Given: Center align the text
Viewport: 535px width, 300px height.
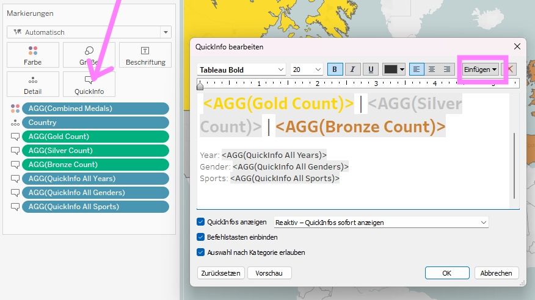Looking at the screenshot, I should click(x=432, y=70).
